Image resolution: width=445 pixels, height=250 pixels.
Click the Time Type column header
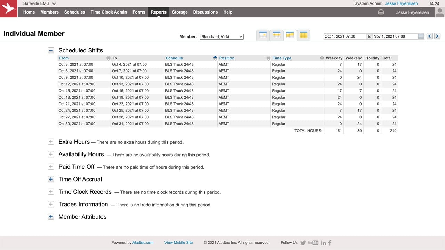coord(282,58)
